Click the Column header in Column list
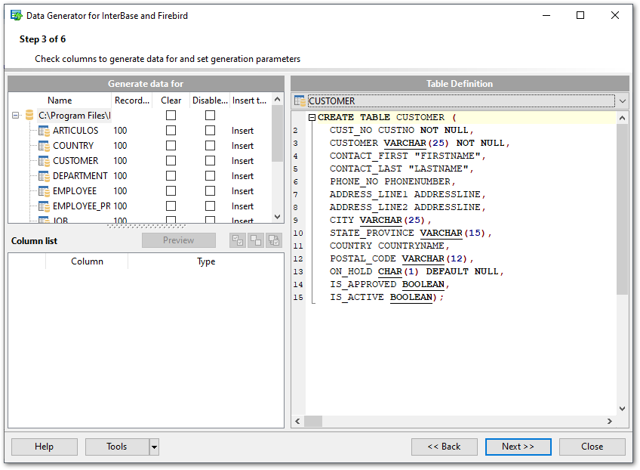This screenshot has width=640, height=470. coord(87,261)
